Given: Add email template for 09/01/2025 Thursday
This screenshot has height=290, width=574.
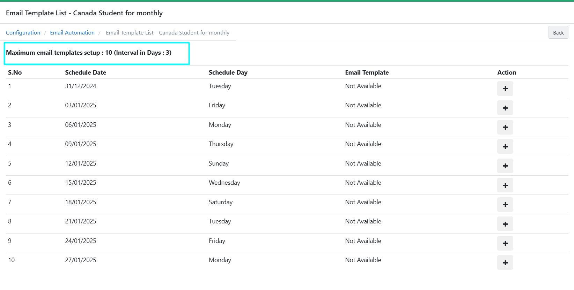Looking at the screenshot, I should [505, 147].
